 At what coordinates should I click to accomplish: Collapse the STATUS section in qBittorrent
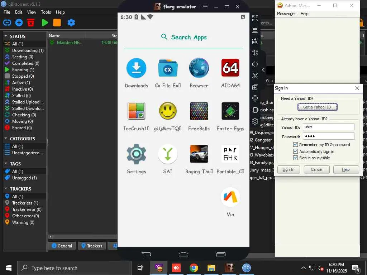(x=6, y=36)
